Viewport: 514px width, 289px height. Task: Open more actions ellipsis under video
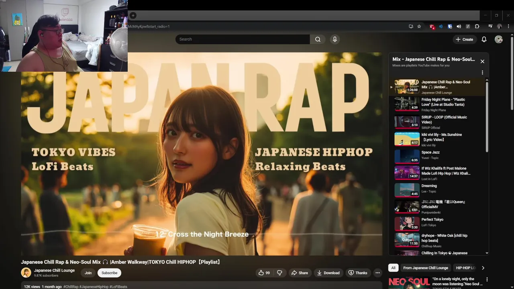377,273
